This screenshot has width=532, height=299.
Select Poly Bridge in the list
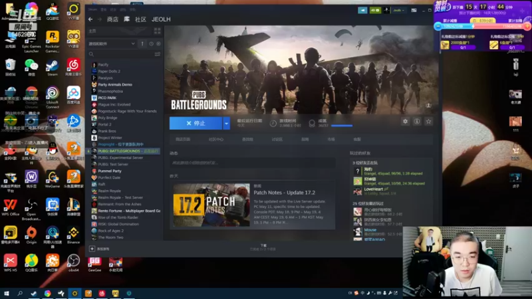click(108, 118)
